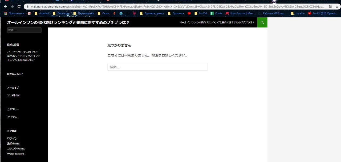
Task: Open the アイテム category link
Action: click(12, 117)
